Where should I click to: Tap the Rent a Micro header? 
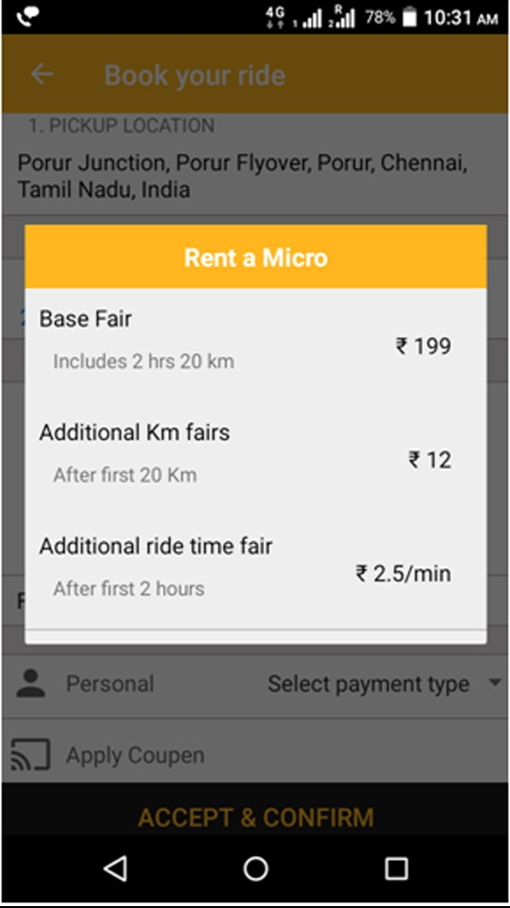click(x=256, y=257)
